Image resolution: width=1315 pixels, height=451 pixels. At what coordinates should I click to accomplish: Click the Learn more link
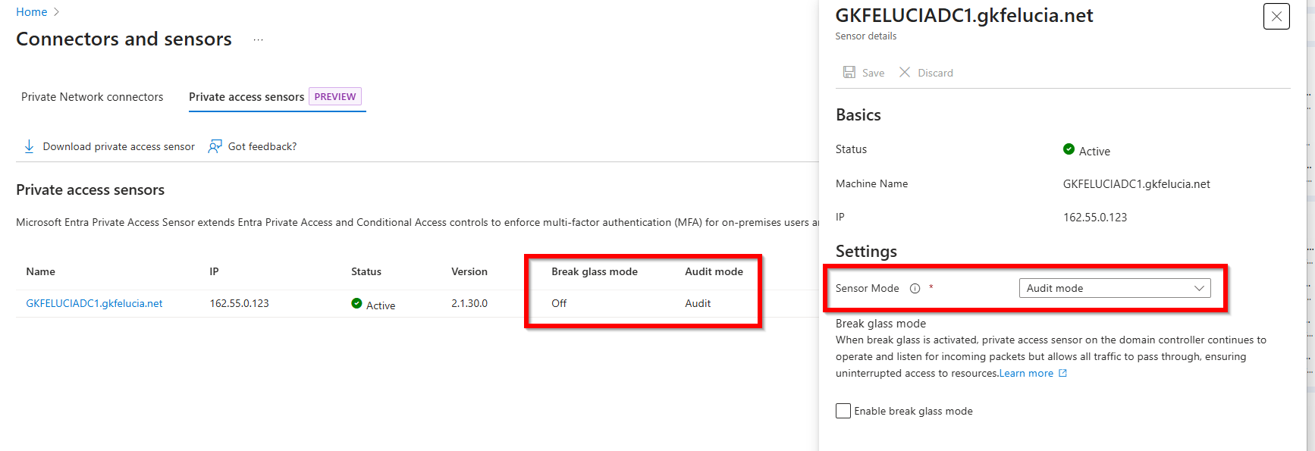(x=1026, y=373)
